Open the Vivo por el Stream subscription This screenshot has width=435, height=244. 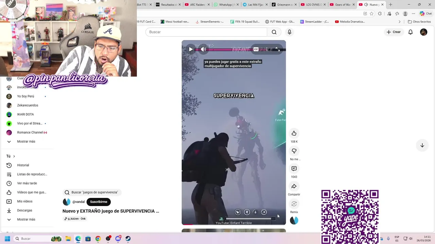(27, 123)
